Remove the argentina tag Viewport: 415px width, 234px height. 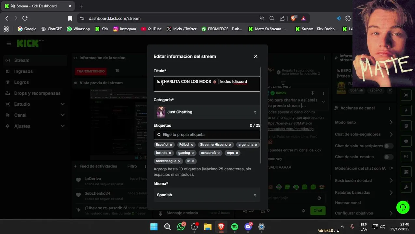coord(256,145)
